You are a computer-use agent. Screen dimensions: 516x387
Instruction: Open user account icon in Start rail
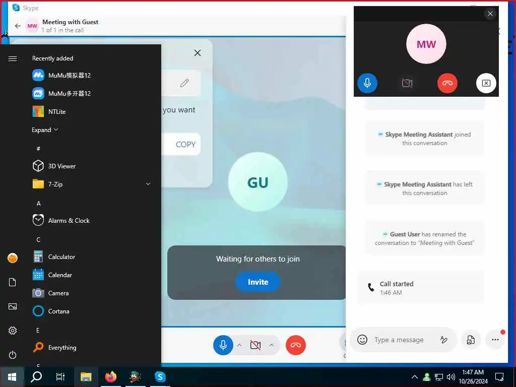pyautogui.click(x=13, y=258)
